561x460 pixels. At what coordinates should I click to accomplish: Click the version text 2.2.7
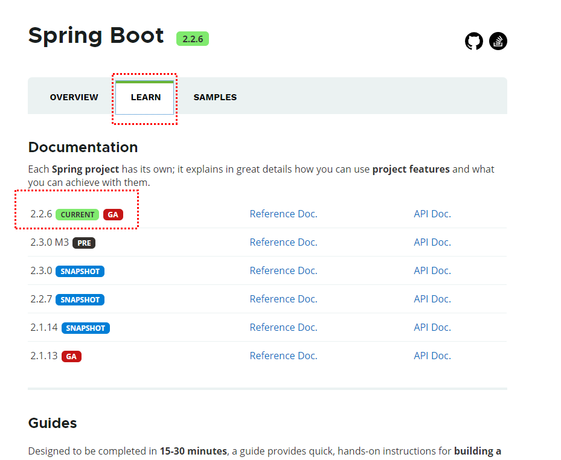point(41,299)
